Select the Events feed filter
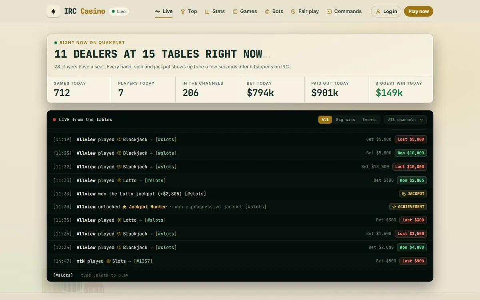Viewport: 480px width, 300px height. (369, 120)
